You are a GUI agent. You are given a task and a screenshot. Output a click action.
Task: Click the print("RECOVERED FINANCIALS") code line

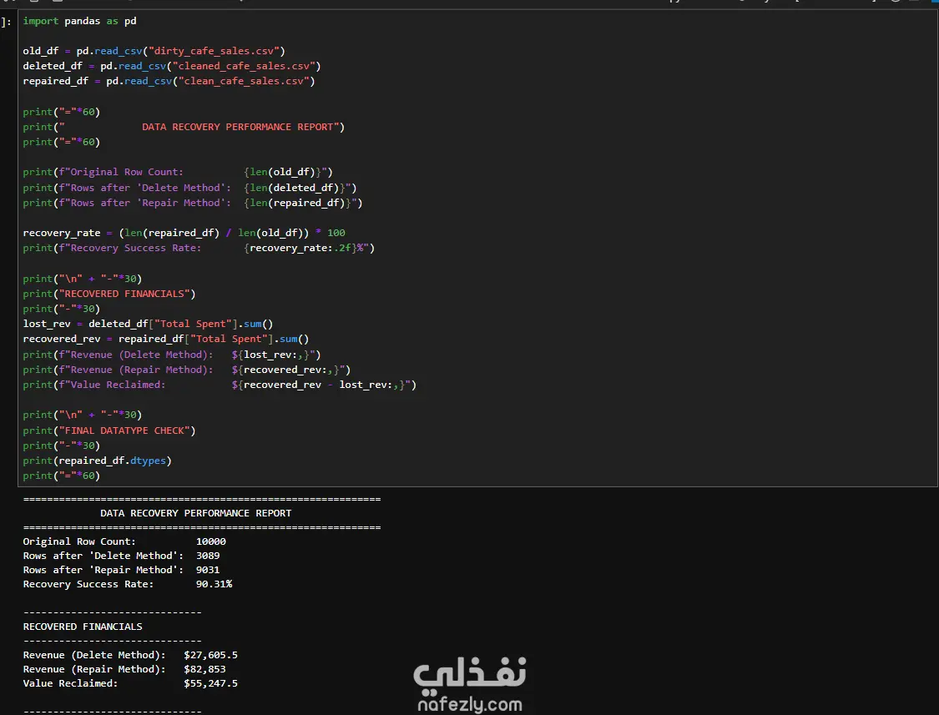click(109, 294)
